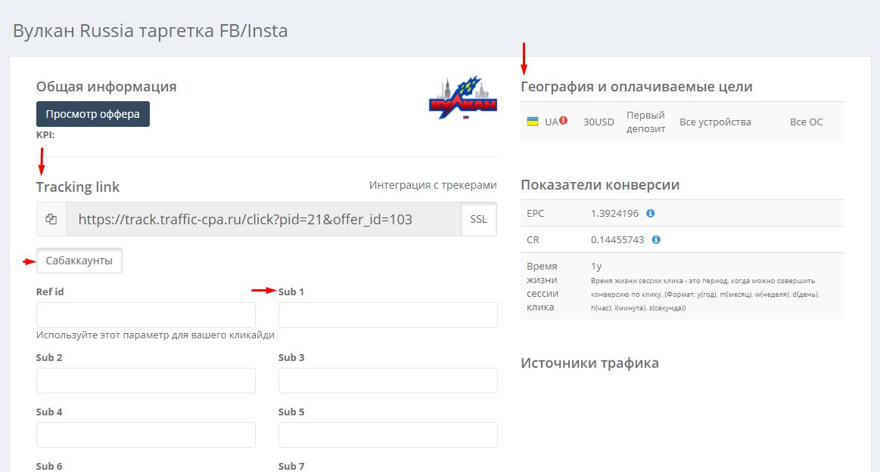Open the Интеграция с трекерами link

pyautogui.click(x=433, y=185)
